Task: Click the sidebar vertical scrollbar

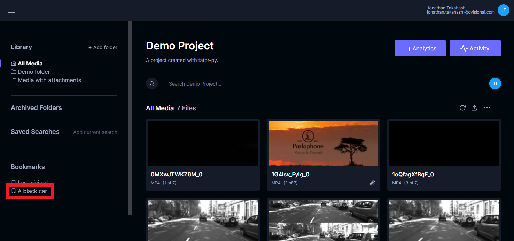Action: pos(130,118)
